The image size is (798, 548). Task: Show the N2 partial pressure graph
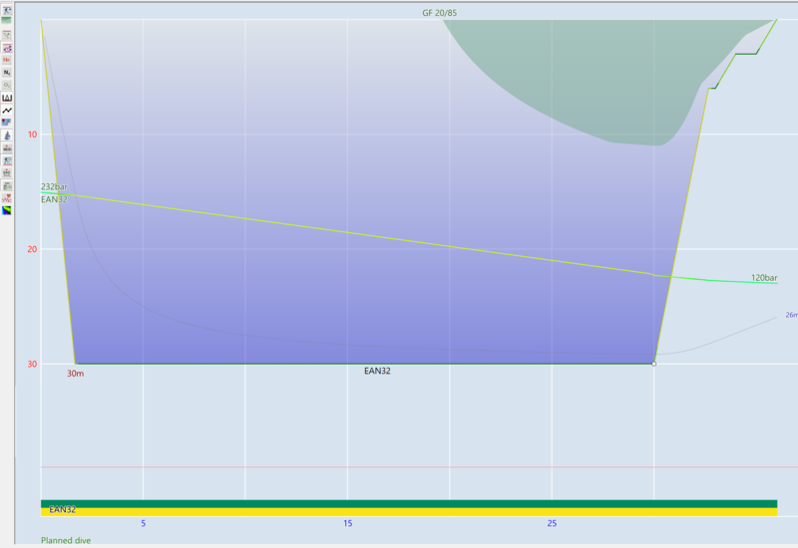(x=7, y=73)
